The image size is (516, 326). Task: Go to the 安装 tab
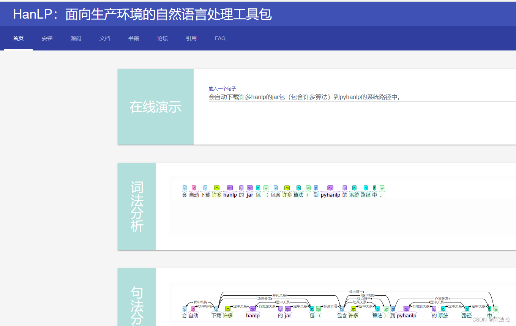[47, 38]
